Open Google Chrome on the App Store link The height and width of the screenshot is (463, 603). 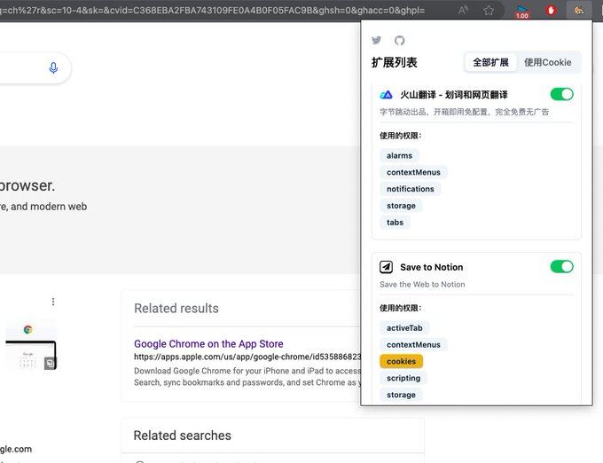pos(208,344)
